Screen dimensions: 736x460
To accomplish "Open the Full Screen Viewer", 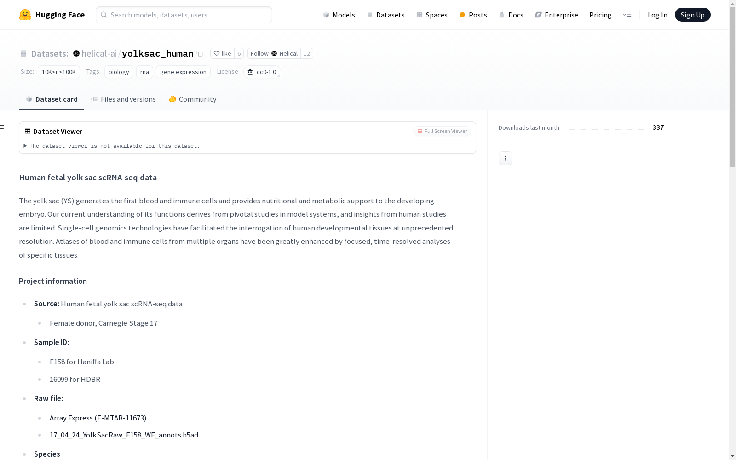I will (x=442, y=131).
